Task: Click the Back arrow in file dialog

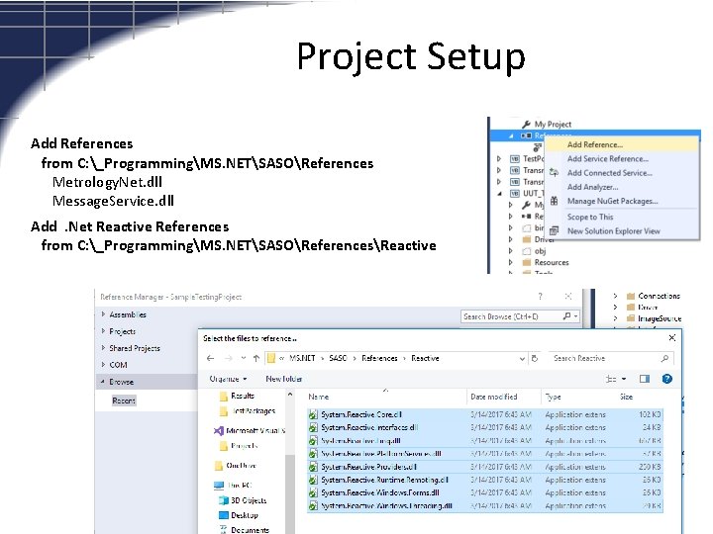Action: point(210,358)
